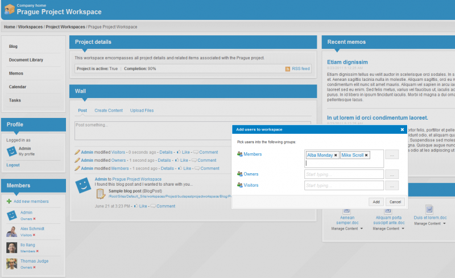
Task: Go to Home in the breadcrumb
Action: (9, 27)
